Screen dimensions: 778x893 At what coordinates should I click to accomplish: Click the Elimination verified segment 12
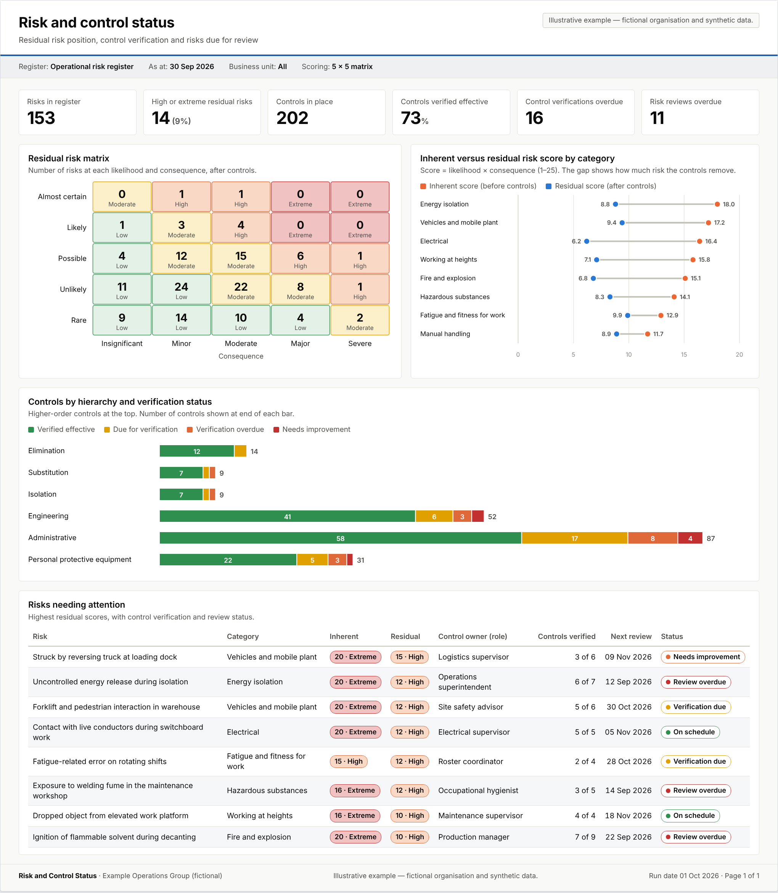click(197, 451)
